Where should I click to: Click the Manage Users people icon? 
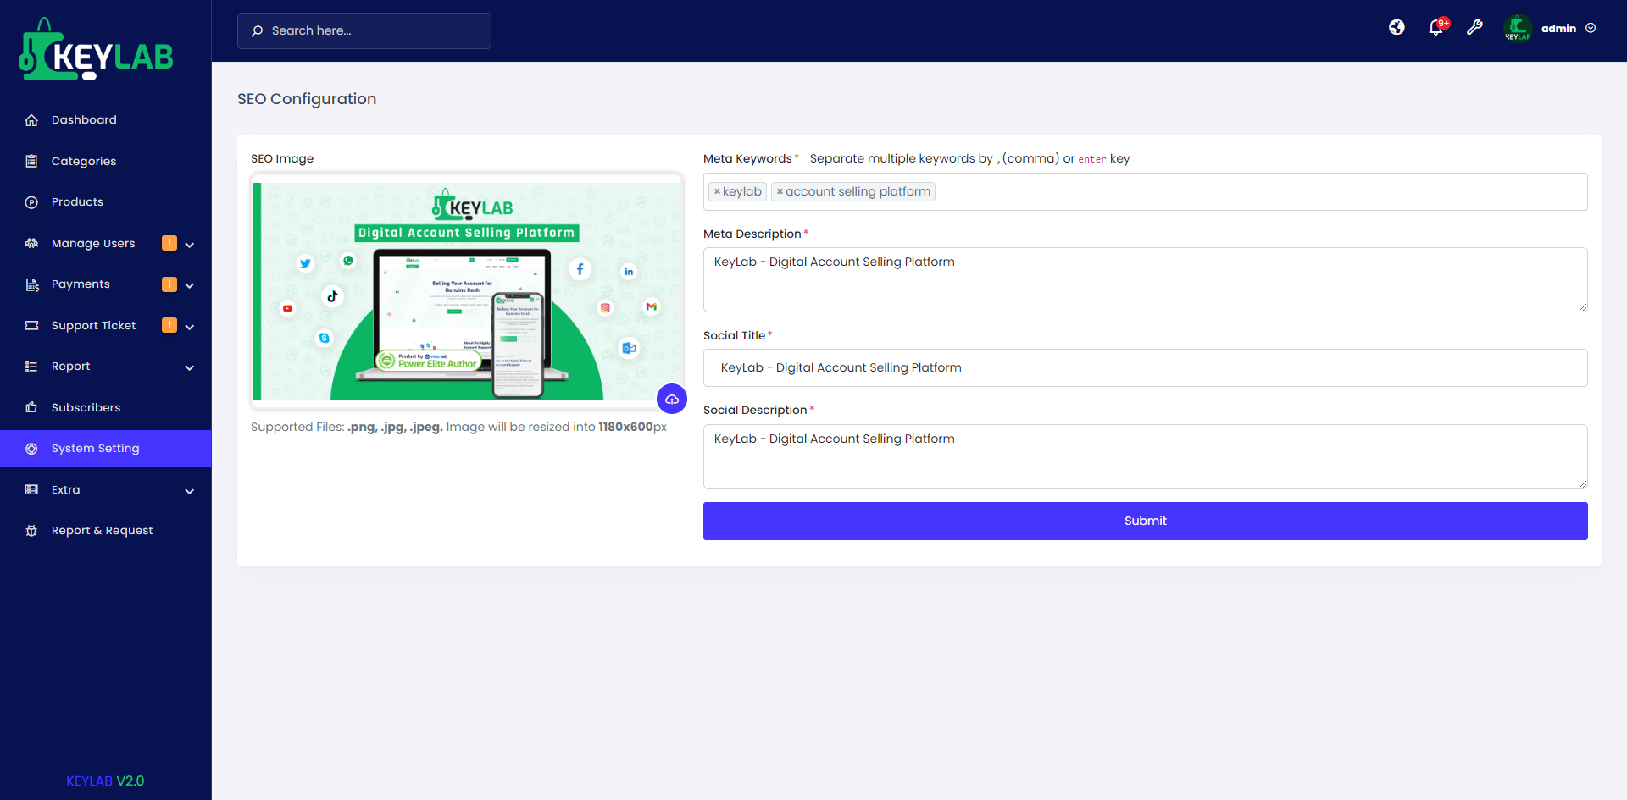(31, 243)
